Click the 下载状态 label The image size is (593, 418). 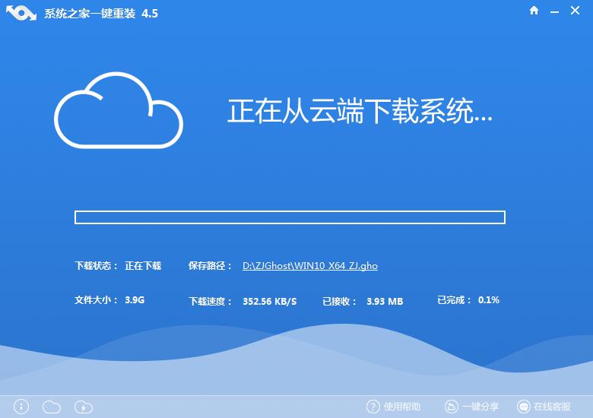(x=96, y=266)
